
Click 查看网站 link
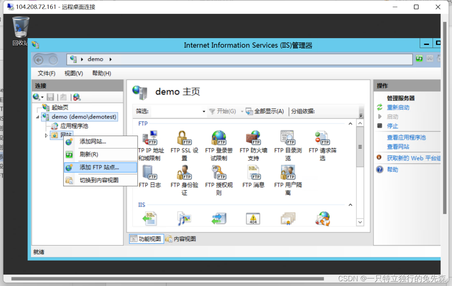(398, 147)
